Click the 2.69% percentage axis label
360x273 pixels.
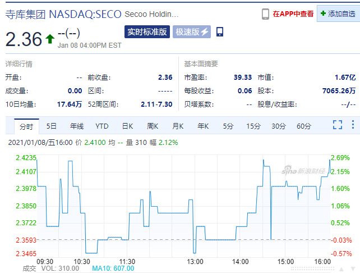pos(340,158)
